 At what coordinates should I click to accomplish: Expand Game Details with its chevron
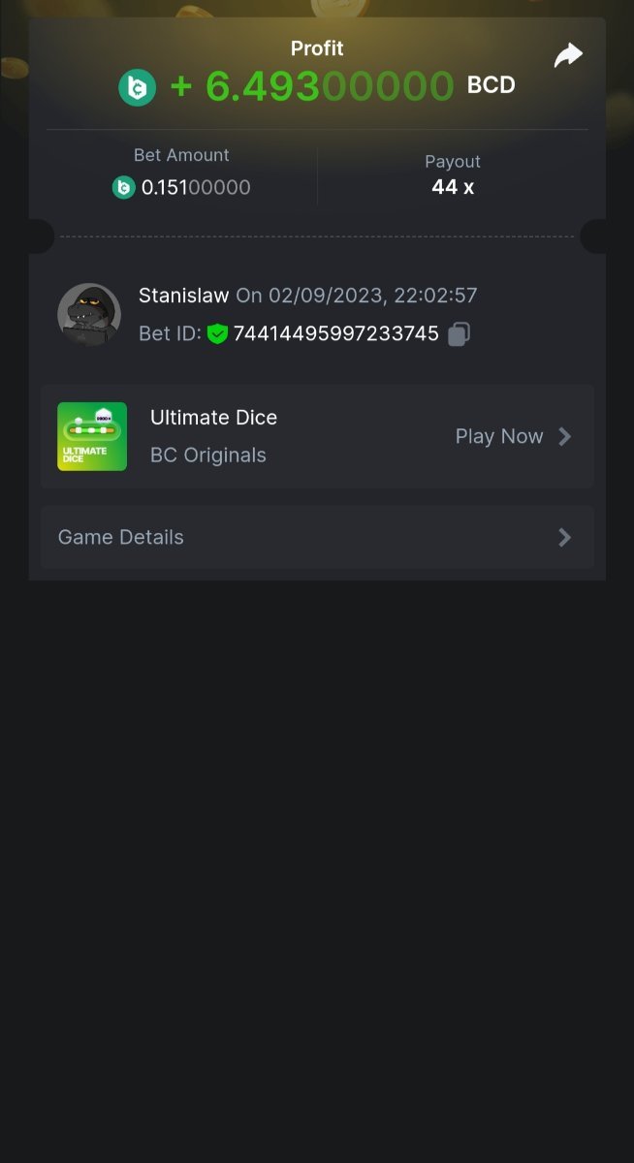(565, 537)
